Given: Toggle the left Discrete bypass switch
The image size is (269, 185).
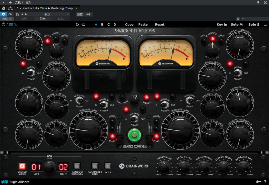Looking at the screenshot, I should 104,105.
